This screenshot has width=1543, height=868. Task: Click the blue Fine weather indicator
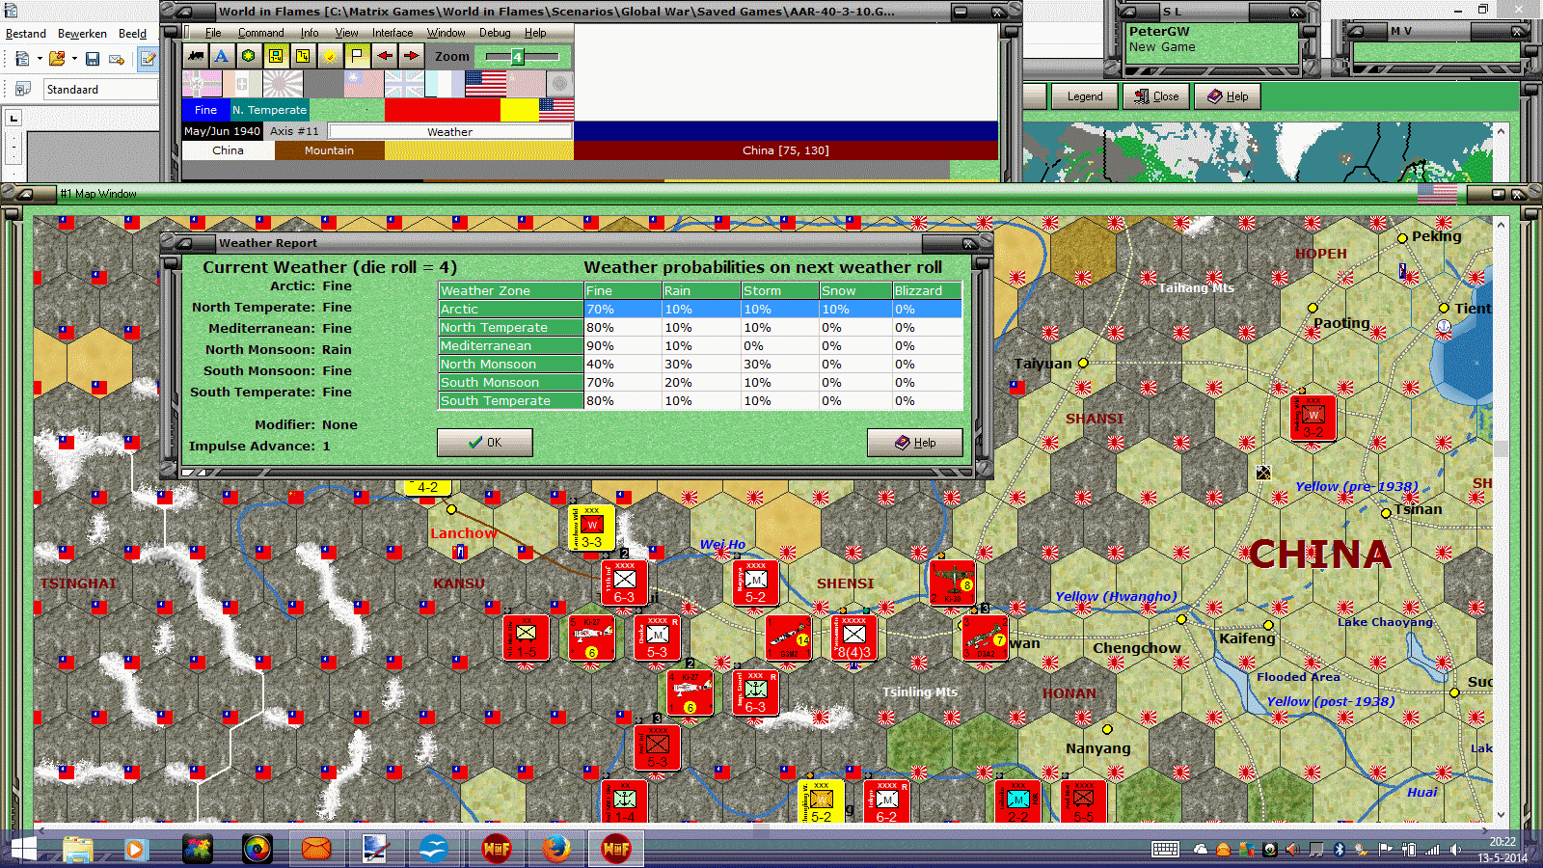206,110
